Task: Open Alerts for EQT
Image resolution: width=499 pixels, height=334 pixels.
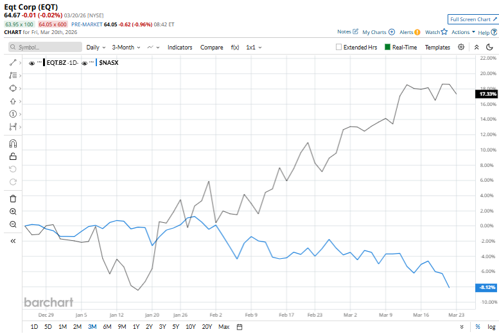Action: tap(410, 32)
